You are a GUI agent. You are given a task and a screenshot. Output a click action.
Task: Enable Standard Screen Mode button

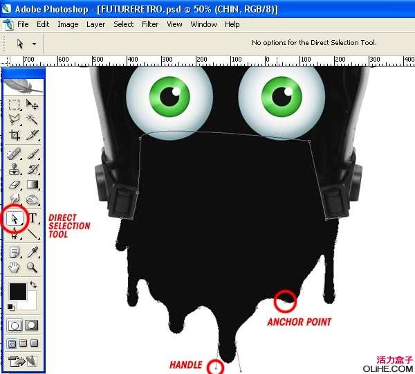coord(12,343)
